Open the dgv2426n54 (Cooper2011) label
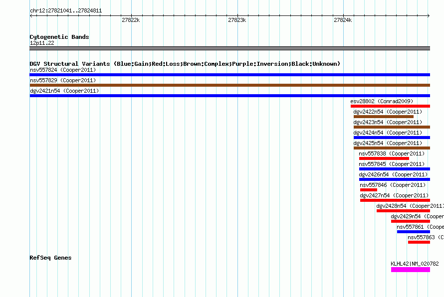 point(393,174)
